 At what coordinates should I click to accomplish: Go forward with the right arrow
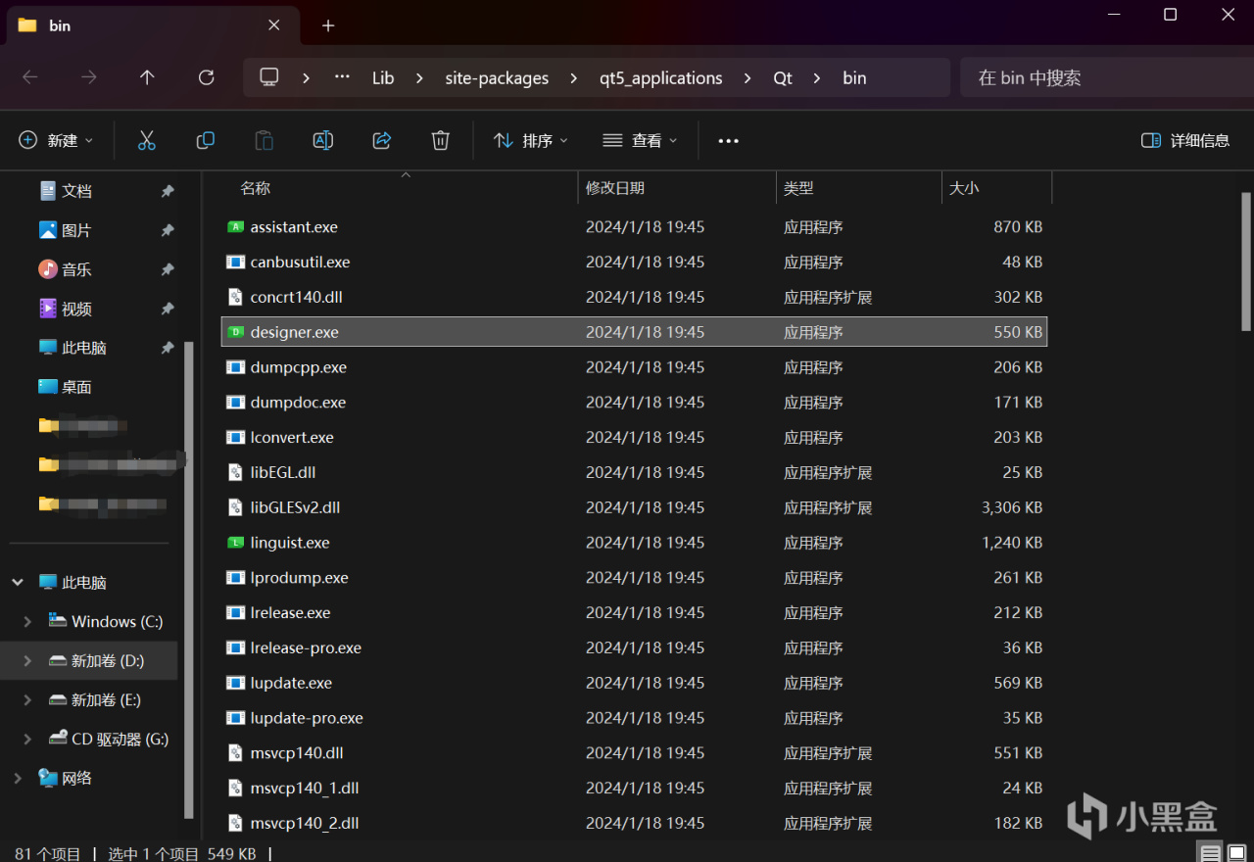pyautogui.click(x=89, y=77)
